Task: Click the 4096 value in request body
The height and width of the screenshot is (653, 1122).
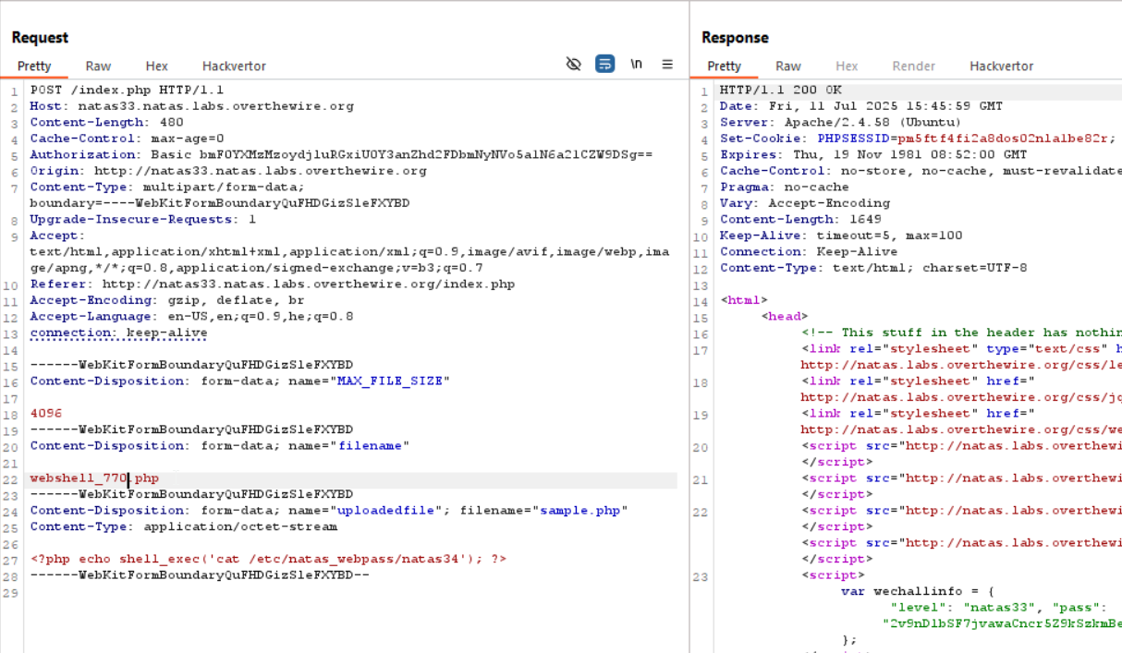Action: (x=46, y=413)
